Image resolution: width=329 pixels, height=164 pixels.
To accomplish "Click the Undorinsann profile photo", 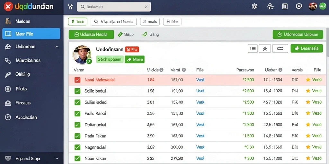I will pos(82,54).
